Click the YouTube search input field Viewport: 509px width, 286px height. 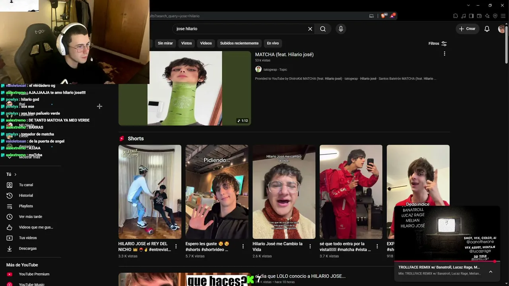(241, 29)
